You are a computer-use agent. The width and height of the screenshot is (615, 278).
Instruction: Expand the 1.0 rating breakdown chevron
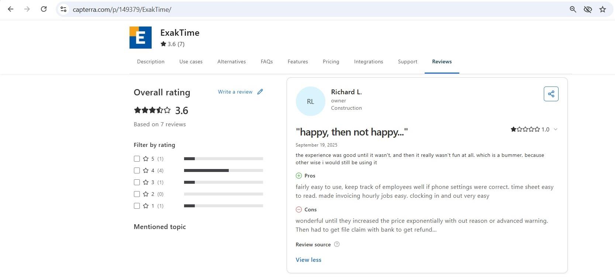pos(556,129)
